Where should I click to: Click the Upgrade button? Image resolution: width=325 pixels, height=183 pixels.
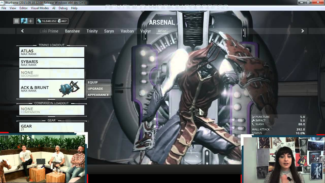coord(98,88)
